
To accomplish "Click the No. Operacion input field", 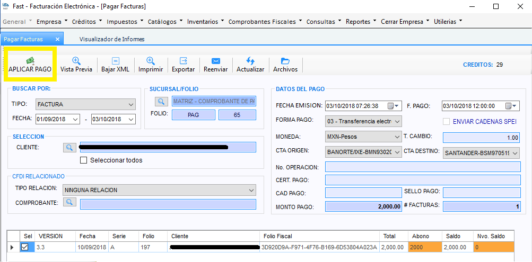I will [422, 167].
